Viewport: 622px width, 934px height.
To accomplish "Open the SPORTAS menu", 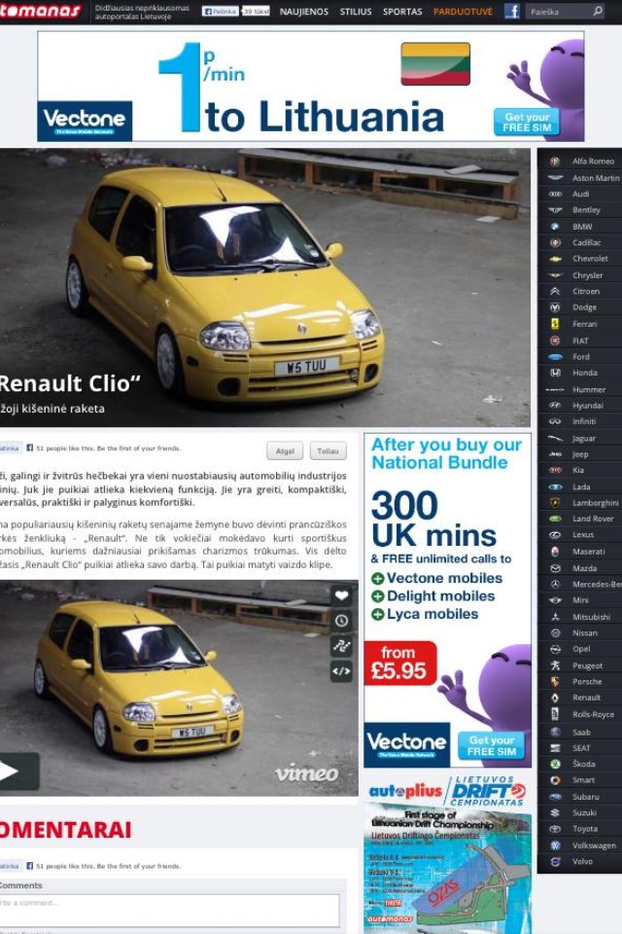I will [402, 12].
